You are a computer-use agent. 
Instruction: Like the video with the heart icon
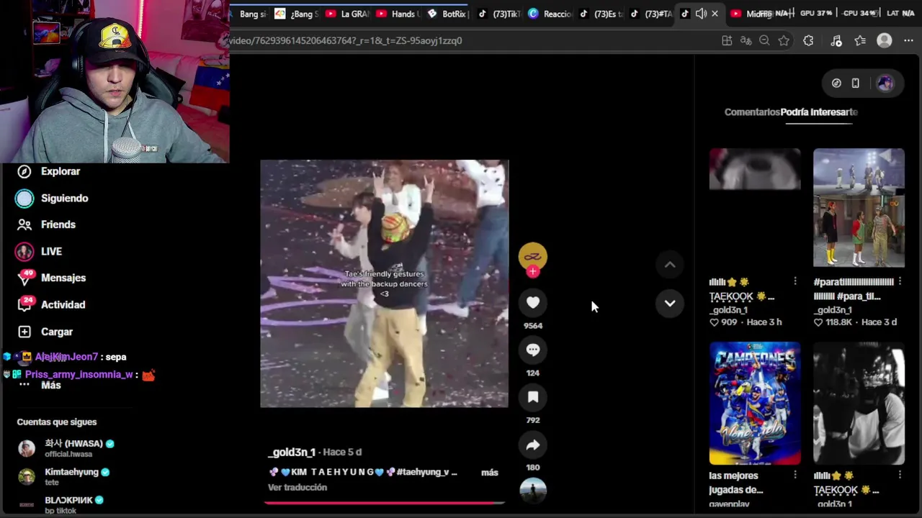tap(533, 303)
